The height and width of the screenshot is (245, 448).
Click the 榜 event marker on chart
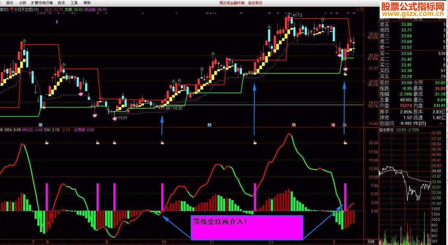[294, 125]
